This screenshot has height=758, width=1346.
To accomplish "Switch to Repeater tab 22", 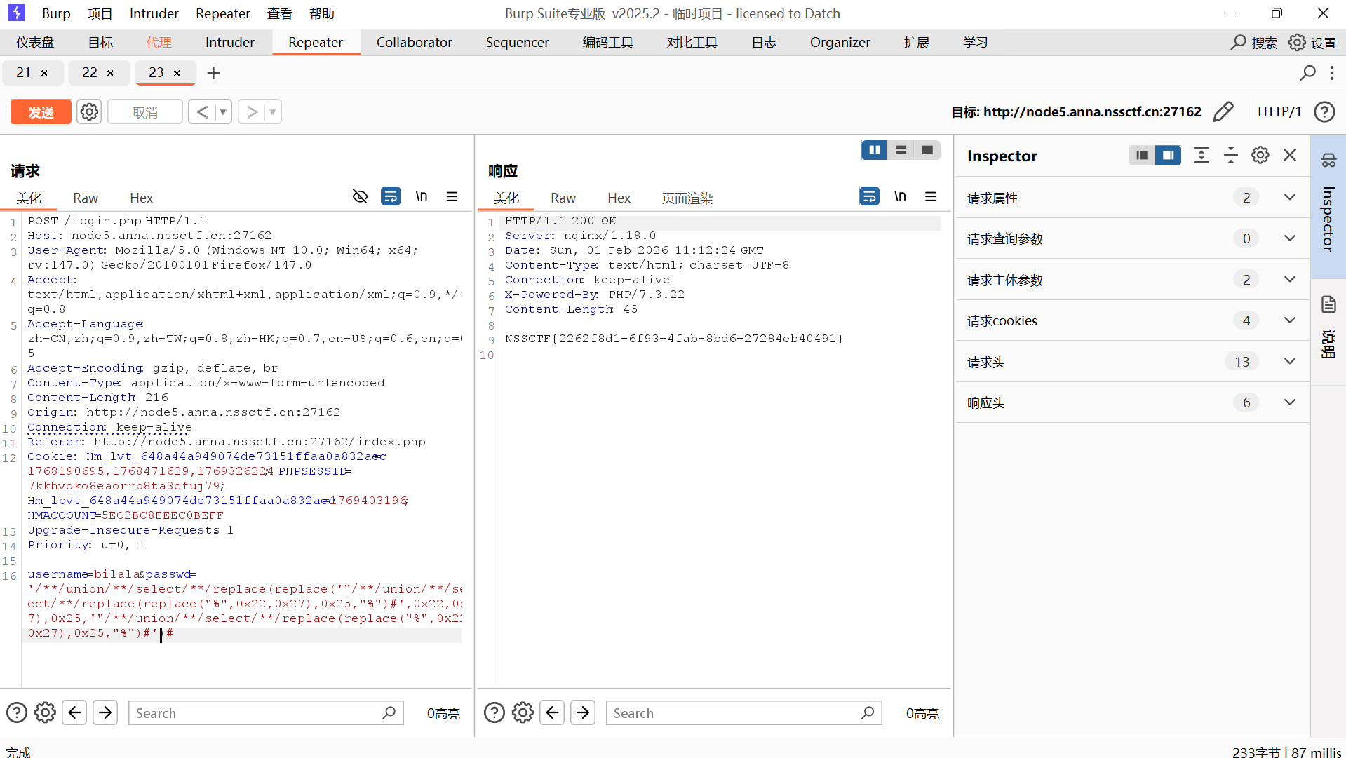I will click(90, 73).
